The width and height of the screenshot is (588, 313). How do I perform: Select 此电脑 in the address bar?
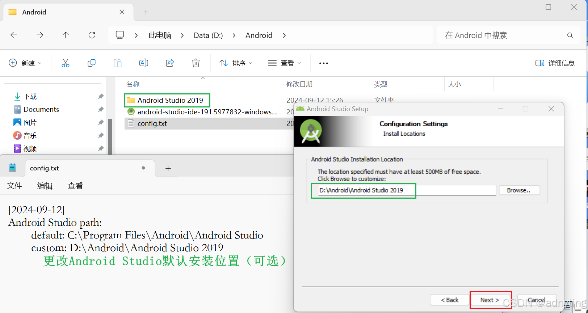(x=160, y=35)
